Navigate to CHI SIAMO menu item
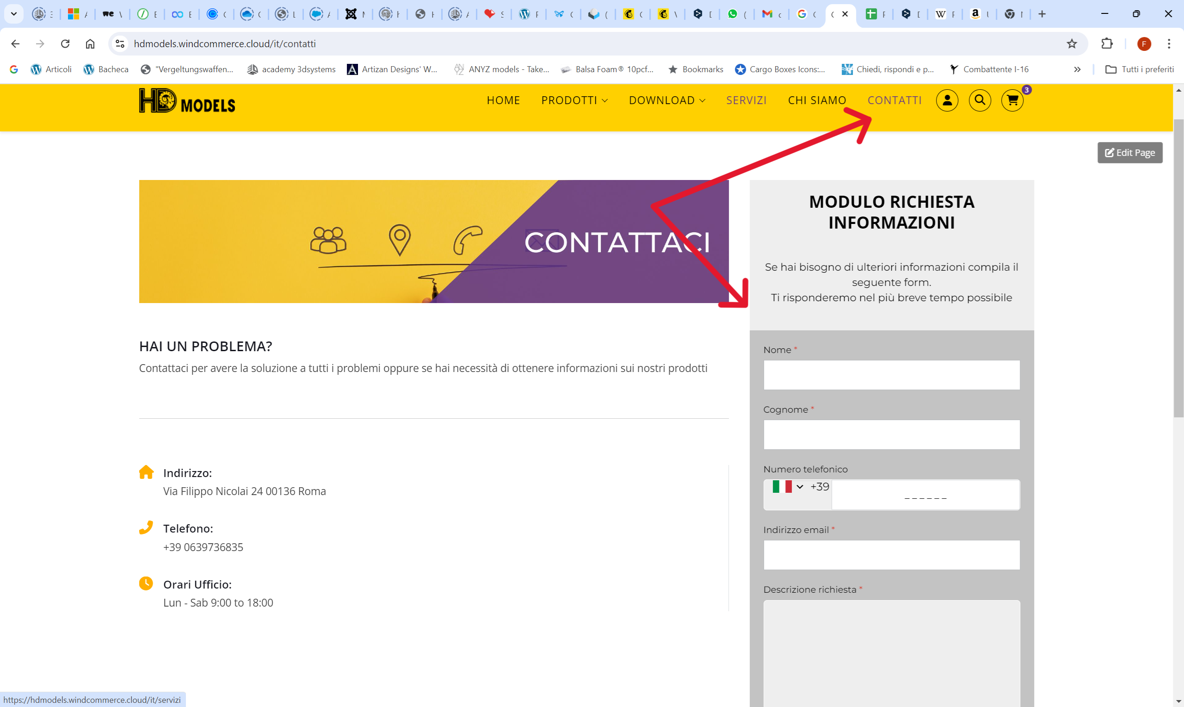Screen dimensions: 1184x707 pyautogui.click(x=817, y=100)
